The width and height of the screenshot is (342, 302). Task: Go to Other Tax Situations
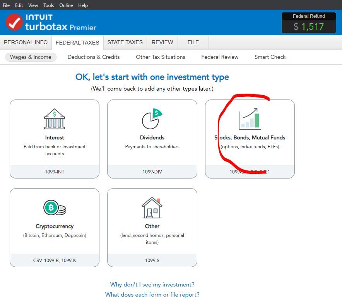[161, 57]
